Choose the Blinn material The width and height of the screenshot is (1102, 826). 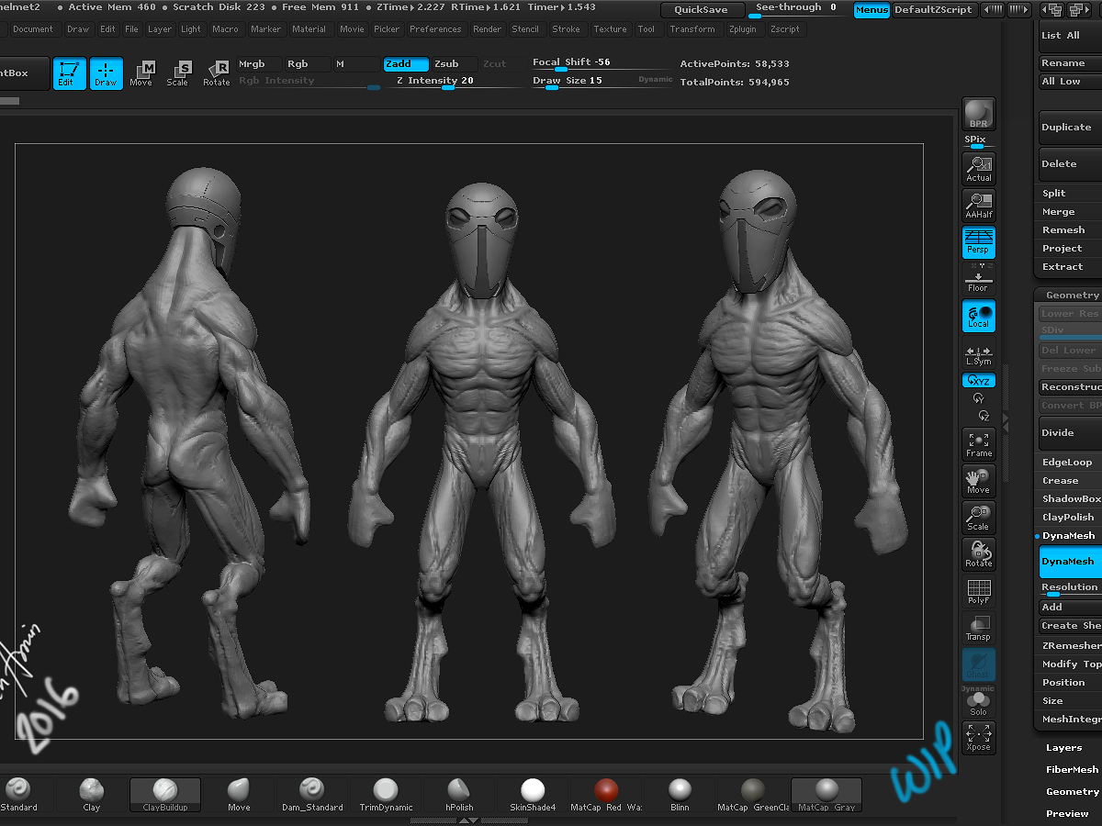click(x=680, y=795)
